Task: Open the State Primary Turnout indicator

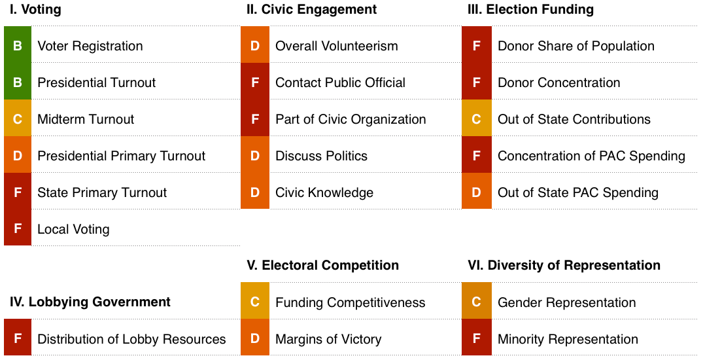Action: tap(102, 192)
